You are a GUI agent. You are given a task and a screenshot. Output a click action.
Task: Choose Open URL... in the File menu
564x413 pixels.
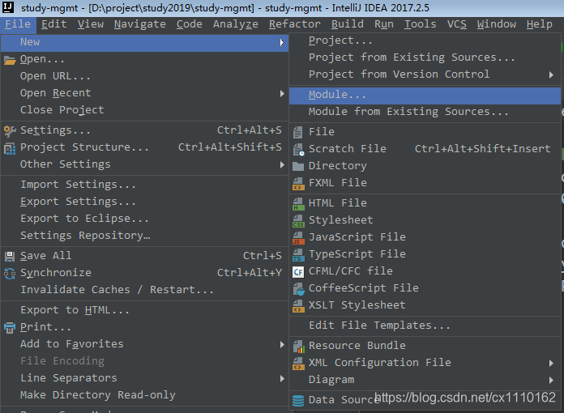pos(144,77)
